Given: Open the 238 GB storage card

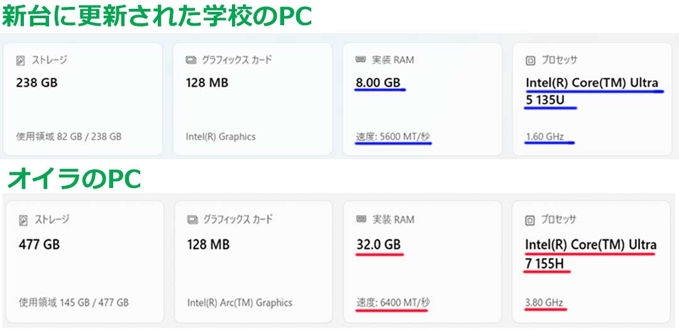Looking at the screenshot, I should [82, 99].
